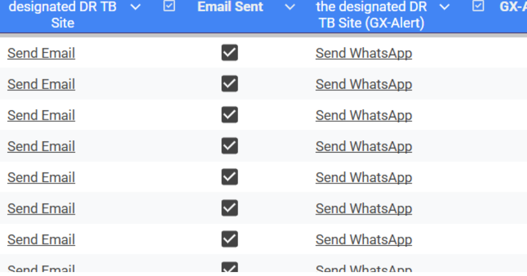Toggle Email Sent checkbox in third row
Screen dimensions: 527x276
click(x=230, y=115)
